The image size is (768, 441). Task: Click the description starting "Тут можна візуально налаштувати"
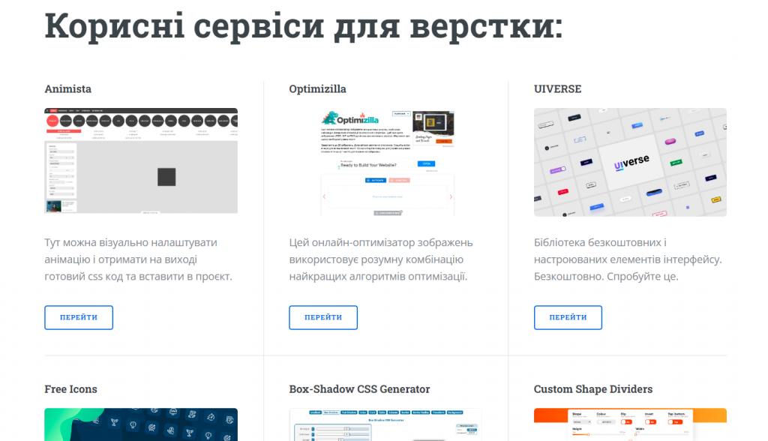click(x=139, y=259)
